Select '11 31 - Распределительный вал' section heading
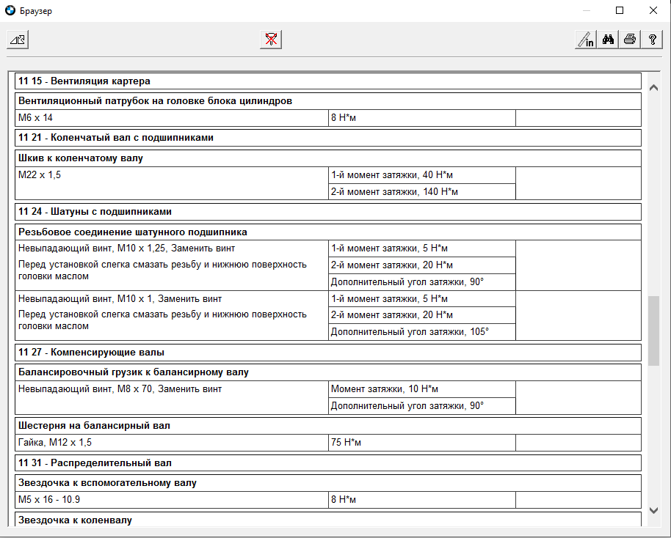Screen dimensions: 671x538 [x=95, y=463]
